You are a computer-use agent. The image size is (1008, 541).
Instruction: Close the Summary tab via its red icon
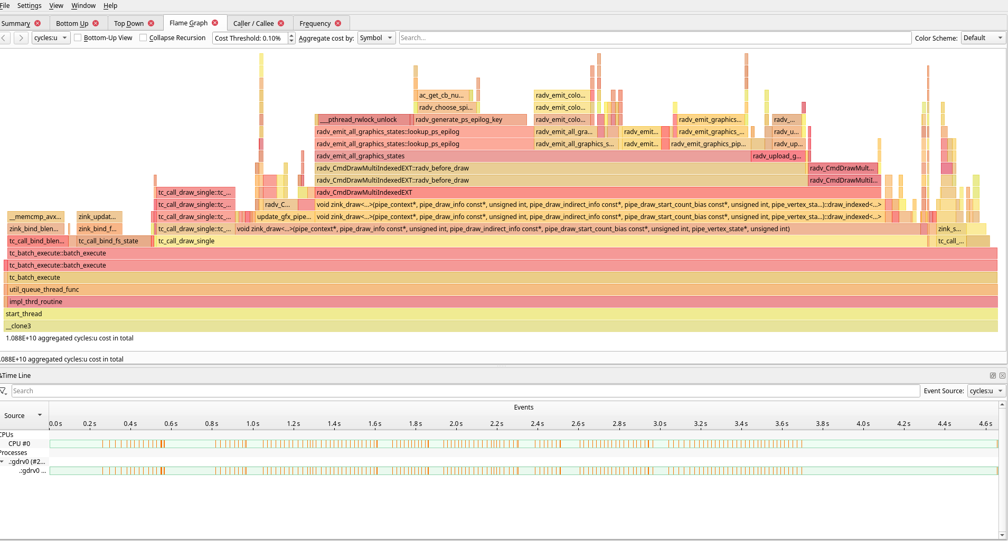[x=37, y=23]
